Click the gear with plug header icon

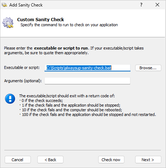[x=8, y=23]
